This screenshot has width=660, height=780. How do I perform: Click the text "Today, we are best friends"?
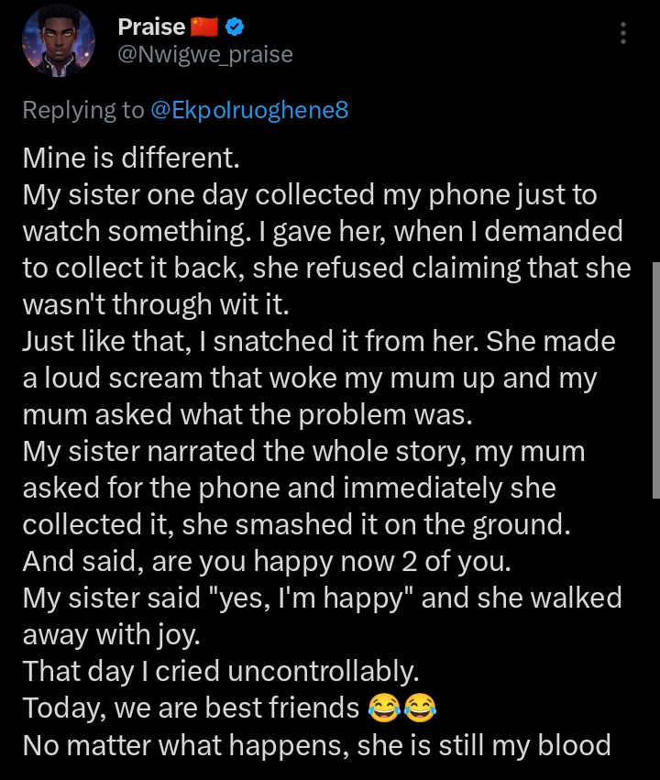click(x=190, y=709)
